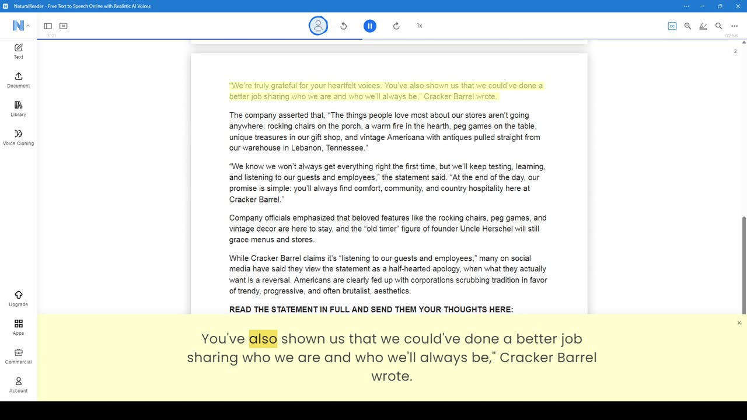747x420 pixels.
Task: Open the AI panel icon
Action: click(64, 26)
